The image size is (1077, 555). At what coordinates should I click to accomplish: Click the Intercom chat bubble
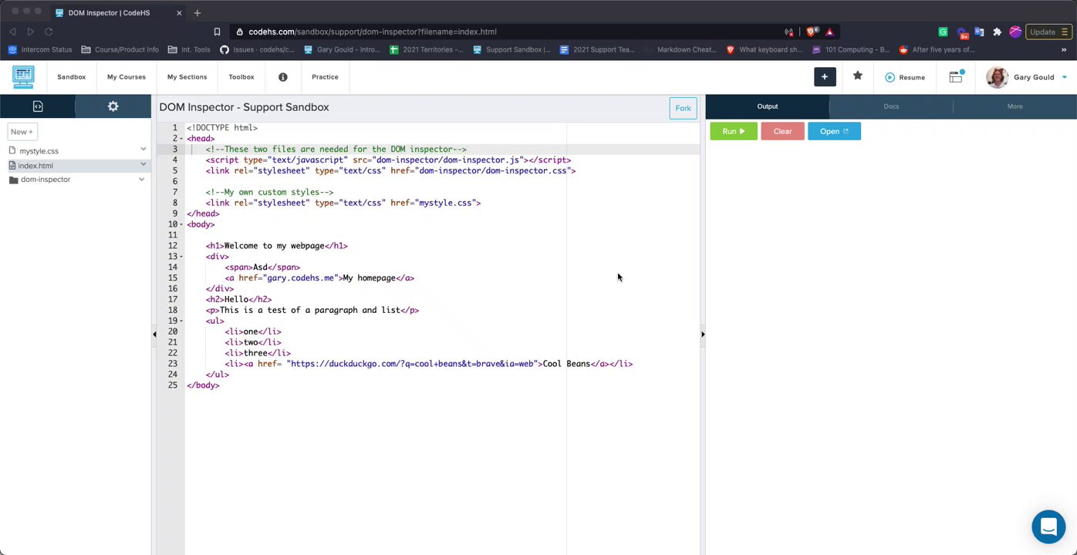coord(1048,526)
